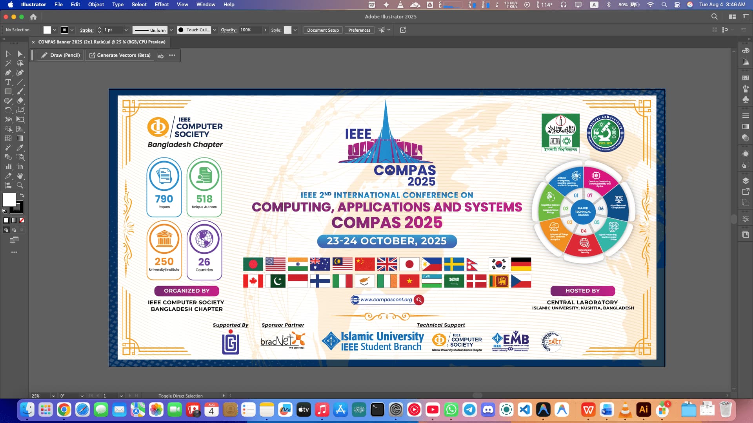Screen dimensions: 753x423
Task: Select the Rotate tool
Action: [x=8, y=110]
